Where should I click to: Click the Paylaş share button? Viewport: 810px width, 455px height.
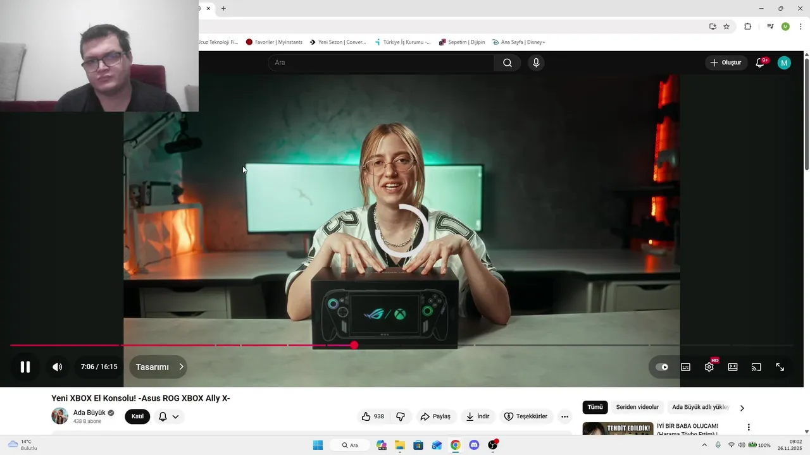435,416
